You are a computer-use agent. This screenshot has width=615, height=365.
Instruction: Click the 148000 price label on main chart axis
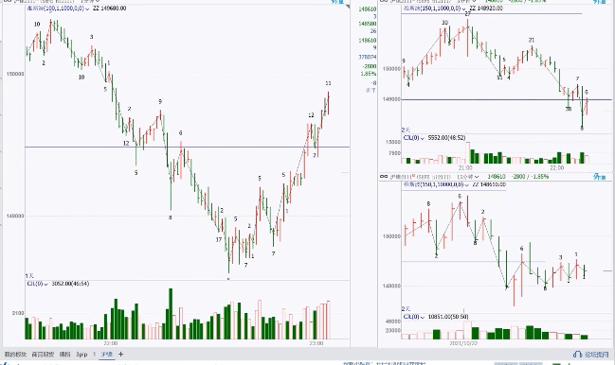(15, 216)
